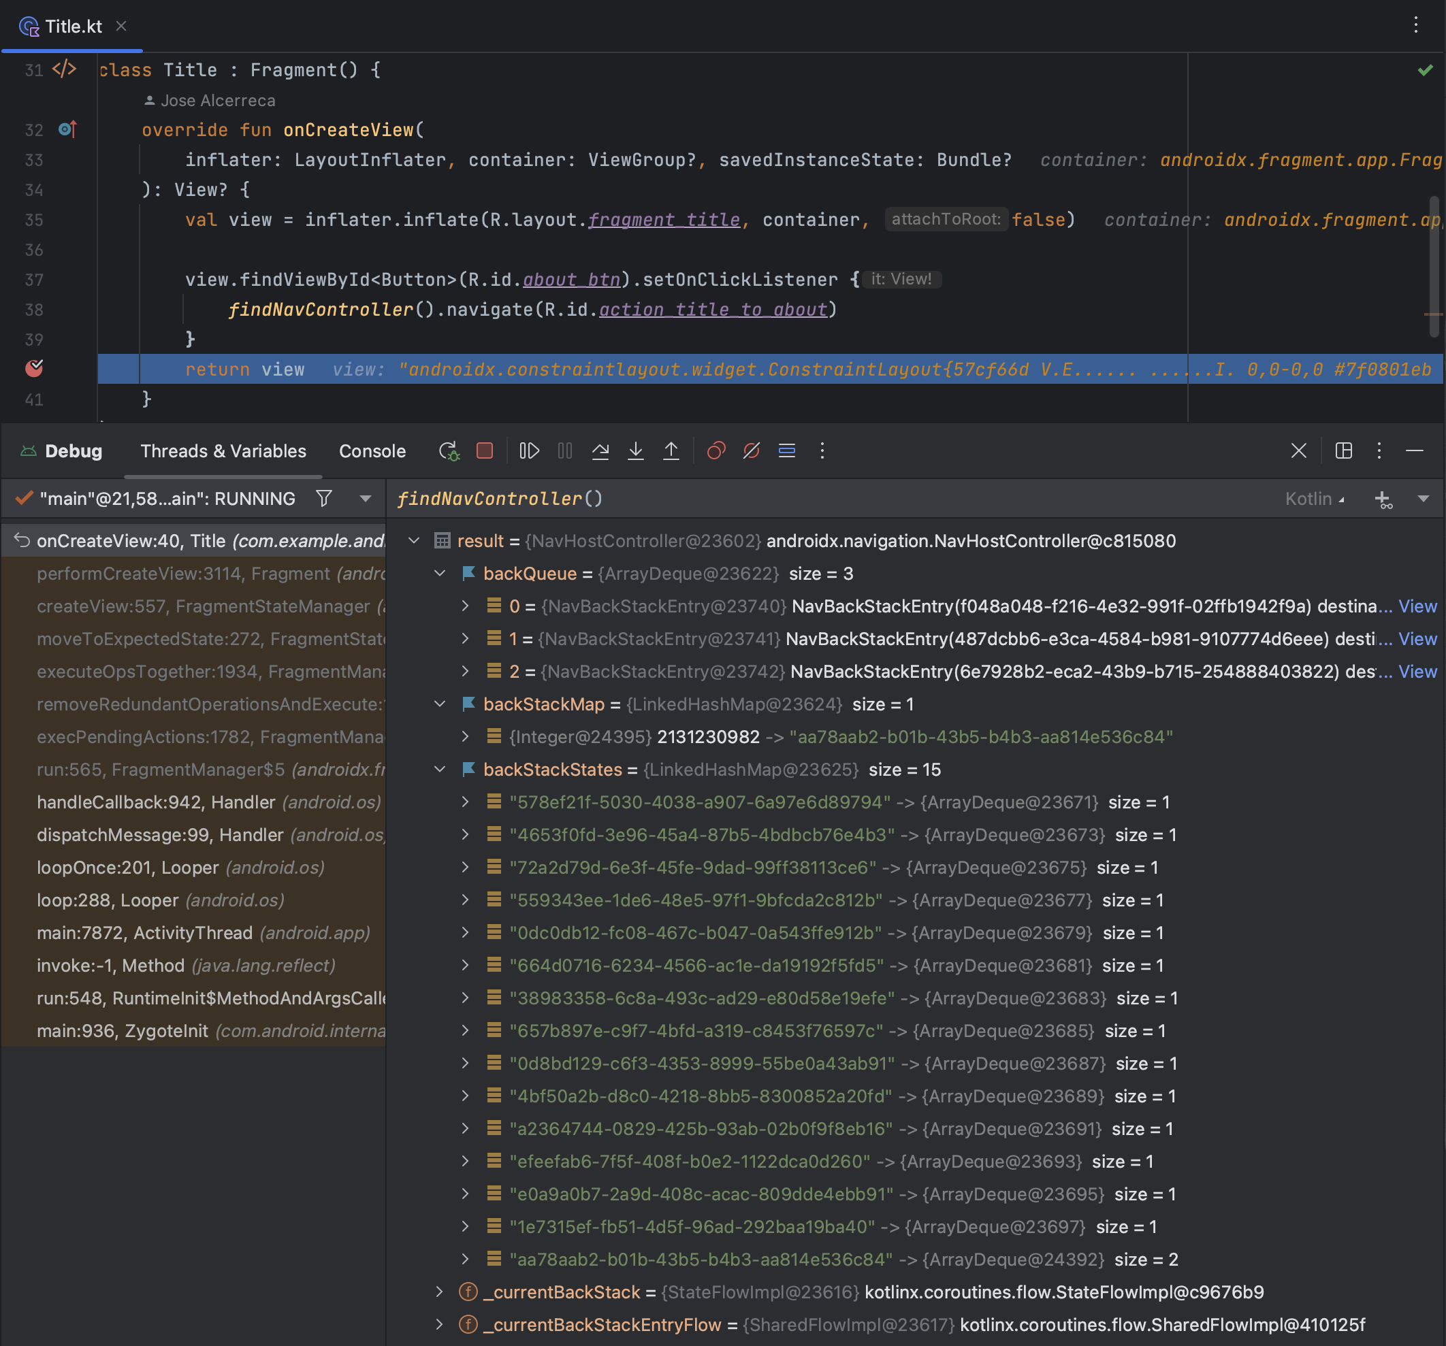Click the Step Over icon
The image size is (1446, 1346).
(x=600, y=451)
